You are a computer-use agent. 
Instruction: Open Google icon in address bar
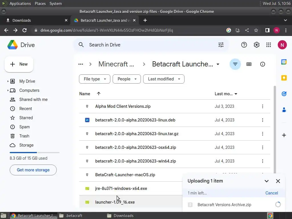(x=228, y=30)
